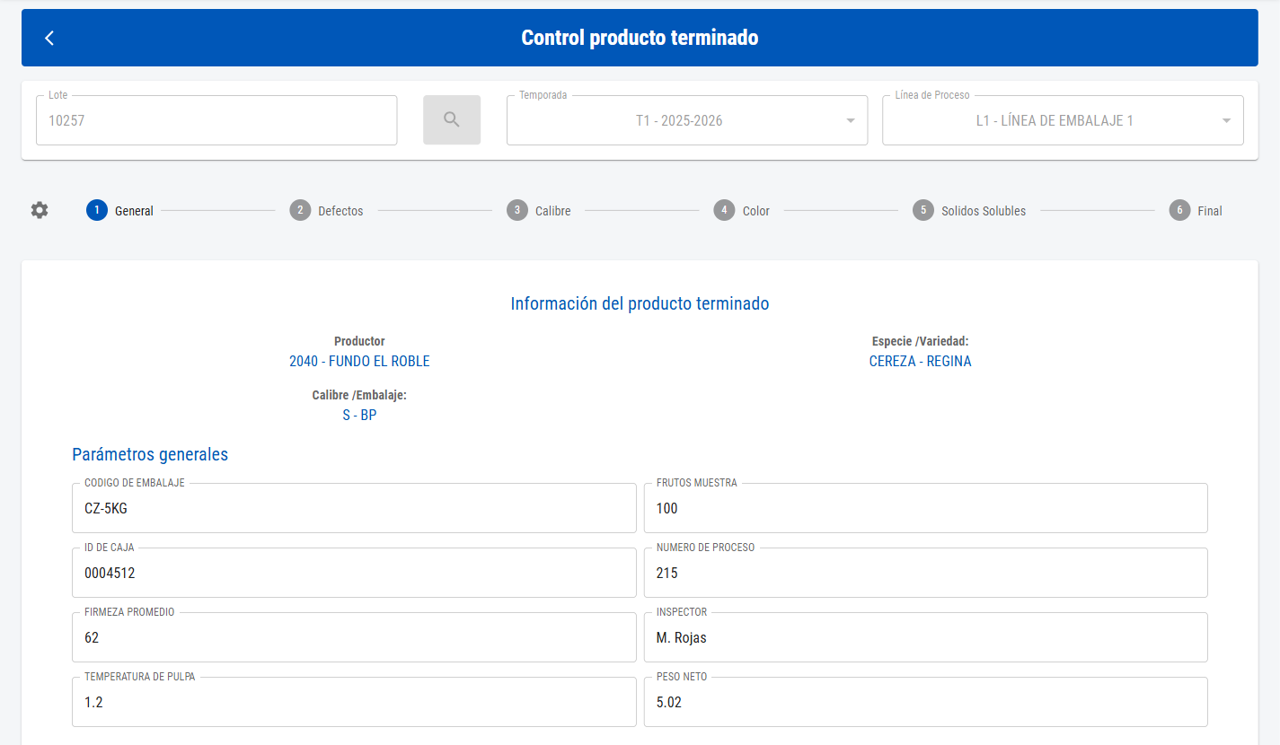This screenshot has height=745, width=1280.
Task: Open the stepper settings gear
Action: 40,210
